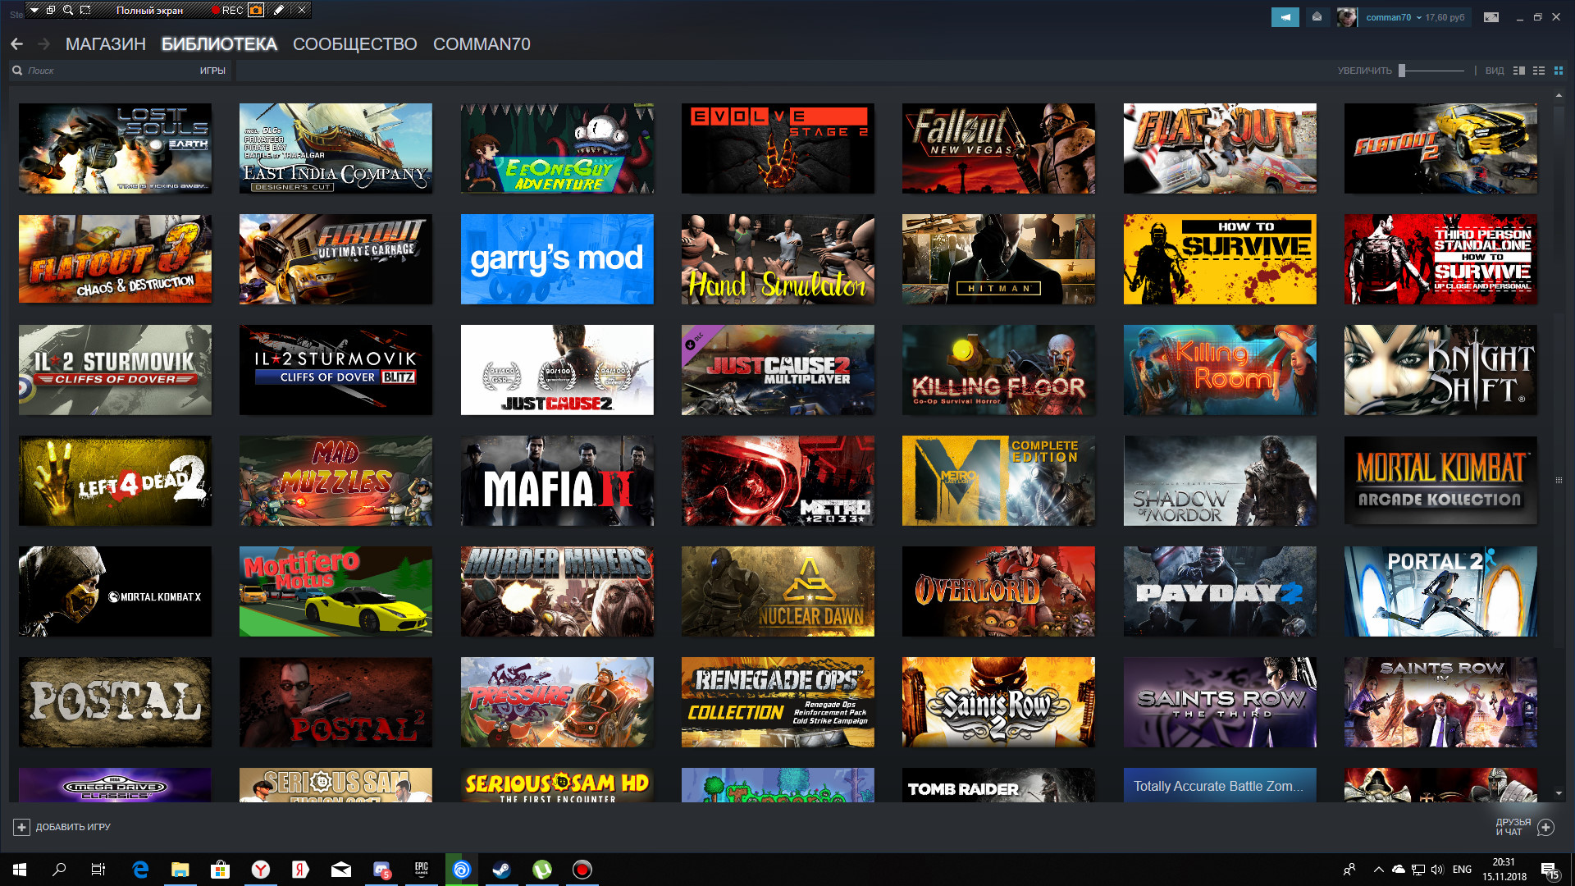This screenshot has height=886, width=1575.
Task: Select Totally Accurate Battle Zombielator tile
Action: click(1220, 785)
